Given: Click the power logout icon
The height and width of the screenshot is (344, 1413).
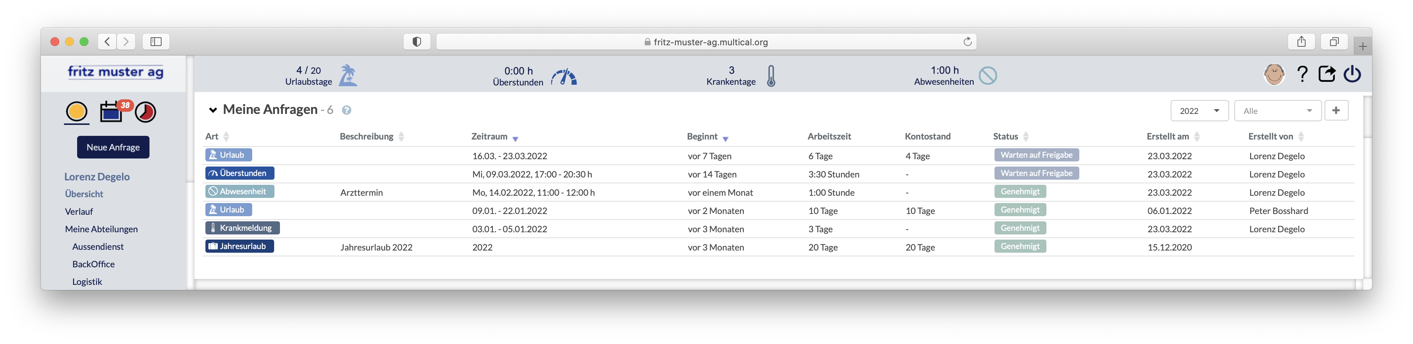Looking at the screenshot, I should [1352, 74].
